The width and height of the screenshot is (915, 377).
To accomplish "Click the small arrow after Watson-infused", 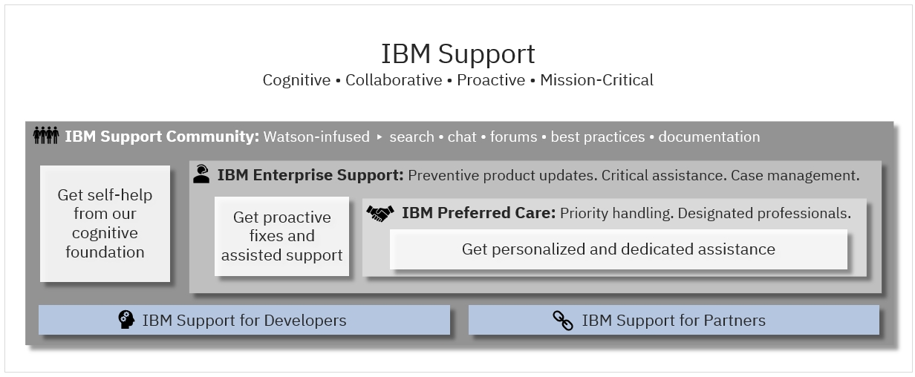I will coord(380,137).
